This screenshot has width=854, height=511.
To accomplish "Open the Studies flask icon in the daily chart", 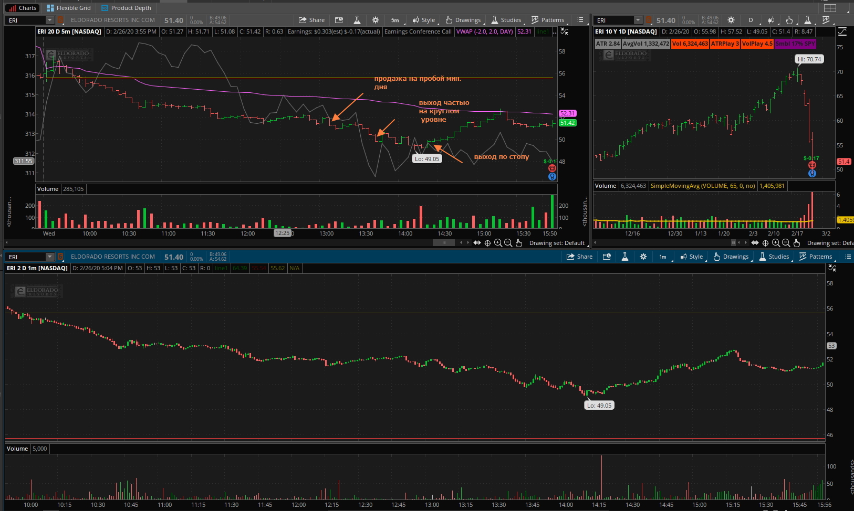I will [808, 20].
